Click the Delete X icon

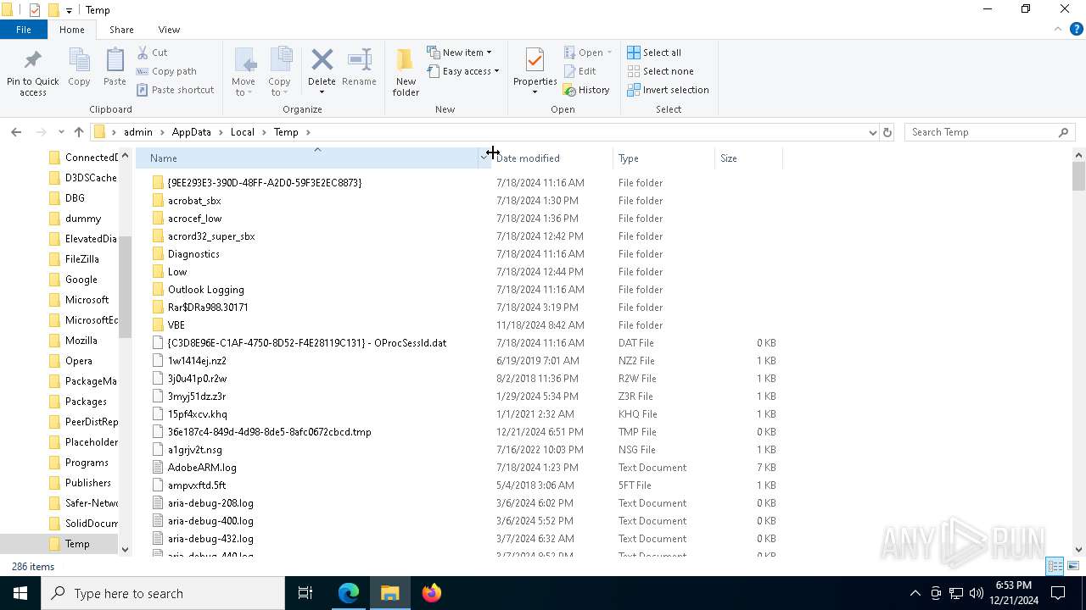tap(322, 59)
